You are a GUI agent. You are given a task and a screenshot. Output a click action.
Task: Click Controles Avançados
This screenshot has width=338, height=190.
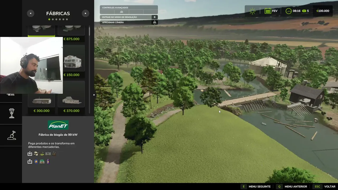(x=115, y=8)
